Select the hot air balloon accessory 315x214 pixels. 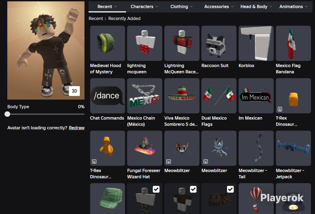point(256,199)
